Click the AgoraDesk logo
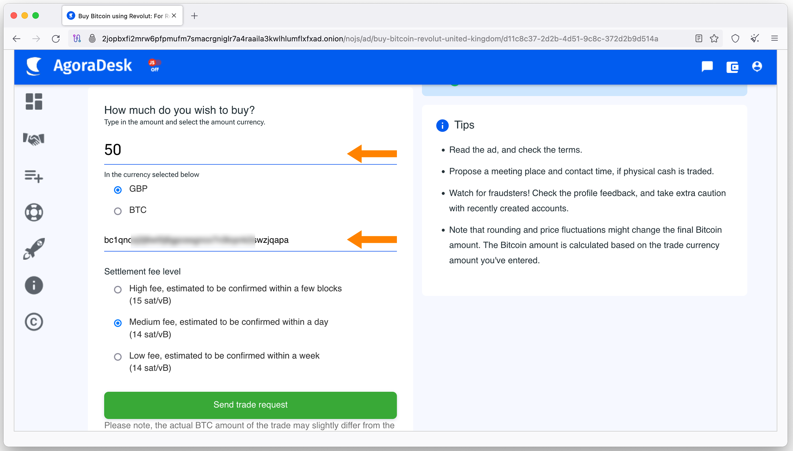The width and height of the screenshot is (793, 451). (79, 66)
